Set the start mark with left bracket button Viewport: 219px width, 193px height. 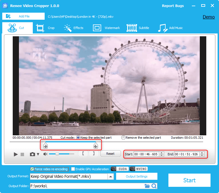click(83, 154)
